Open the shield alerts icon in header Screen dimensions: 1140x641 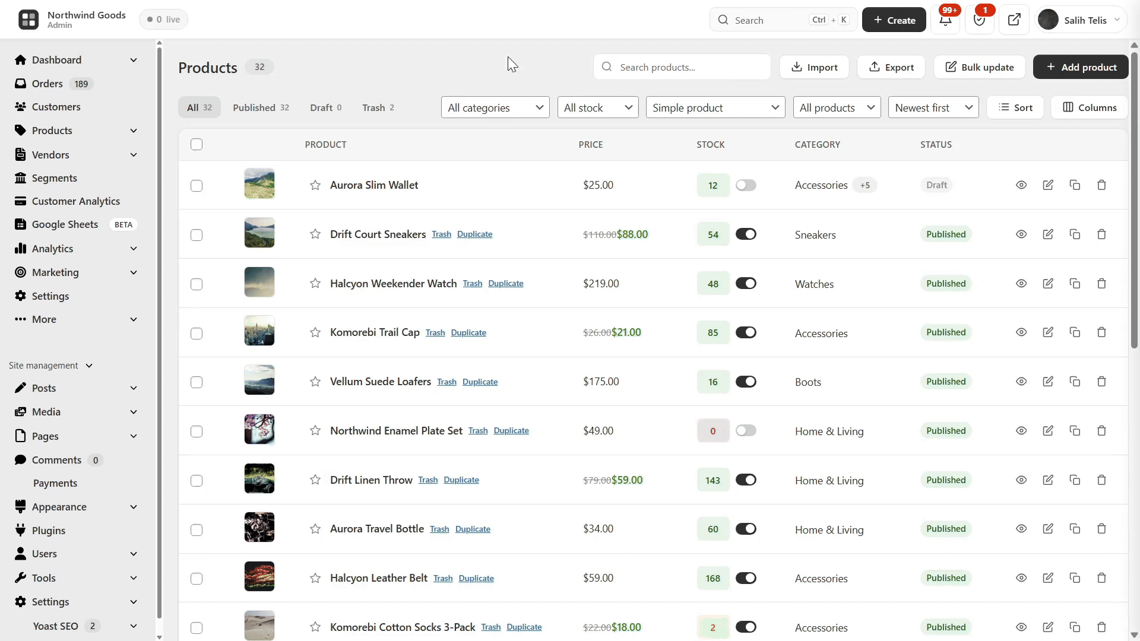980,20
